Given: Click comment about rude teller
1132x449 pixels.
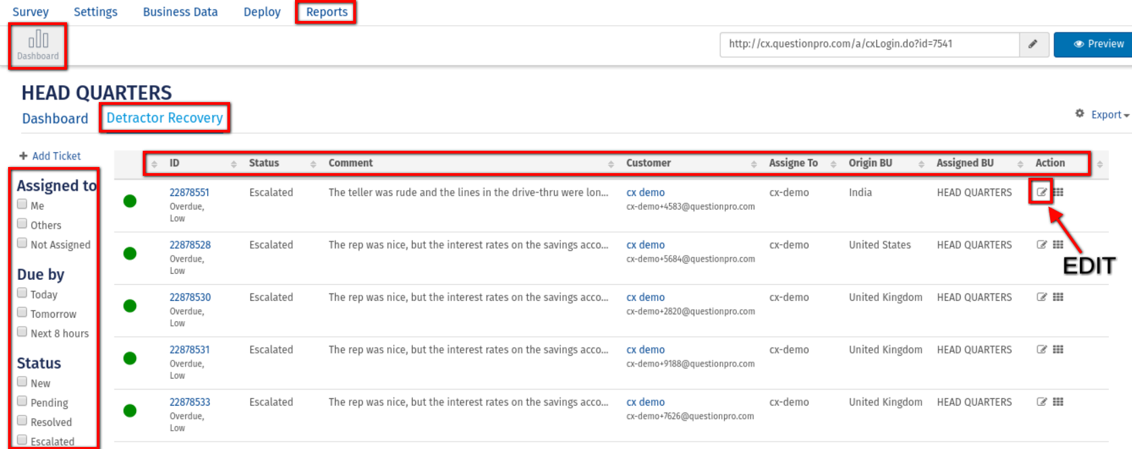Looking at the screenshot, I should click(x=468, y=192).
